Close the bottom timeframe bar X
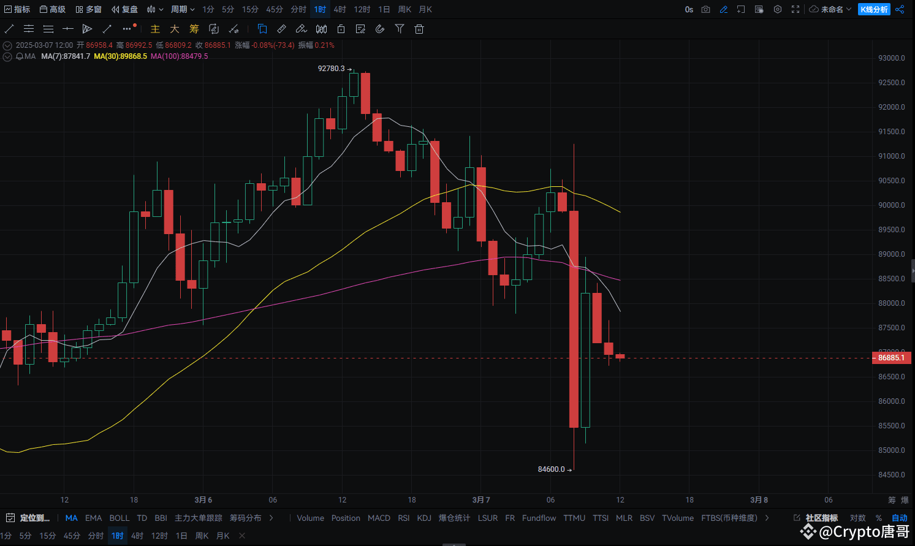 click(x=242, y=536)
